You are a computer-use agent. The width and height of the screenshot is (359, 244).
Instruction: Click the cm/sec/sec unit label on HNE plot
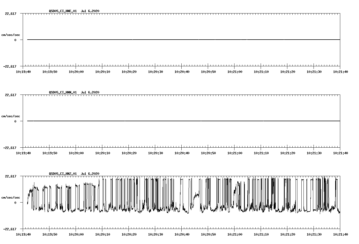pos(11,35)
